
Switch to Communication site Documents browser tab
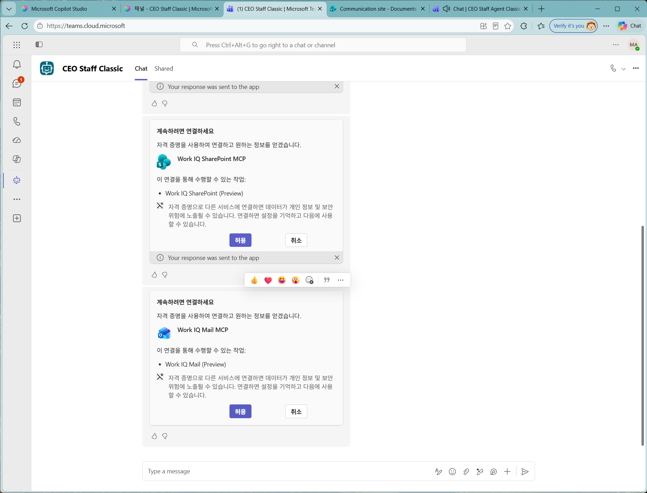click(x=378, y=9)
